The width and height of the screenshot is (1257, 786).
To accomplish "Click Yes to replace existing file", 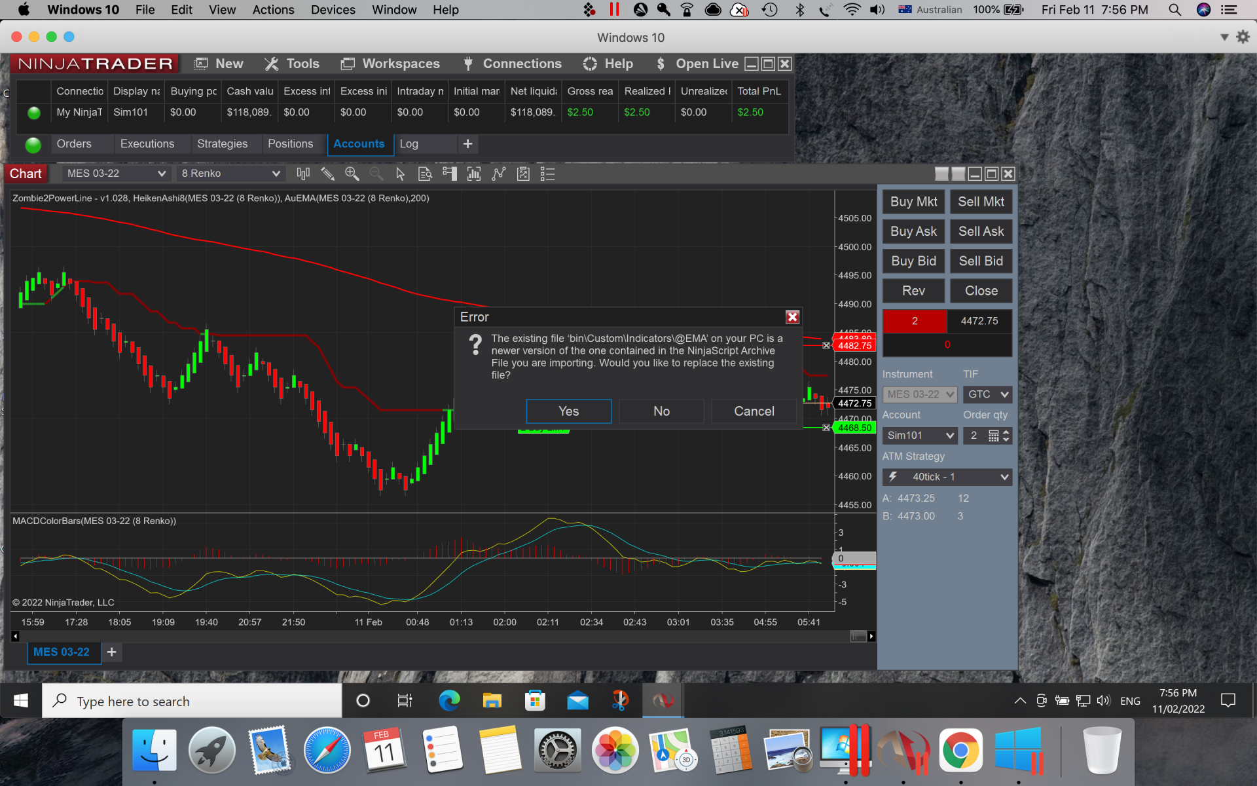I will (568, 411).
